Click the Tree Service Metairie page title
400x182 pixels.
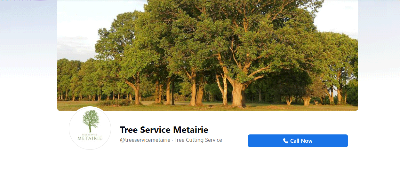164,130
